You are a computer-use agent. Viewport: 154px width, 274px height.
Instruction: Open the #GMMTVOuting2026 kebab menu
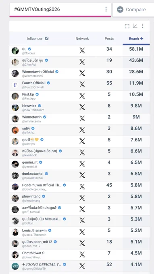point(106,9)
